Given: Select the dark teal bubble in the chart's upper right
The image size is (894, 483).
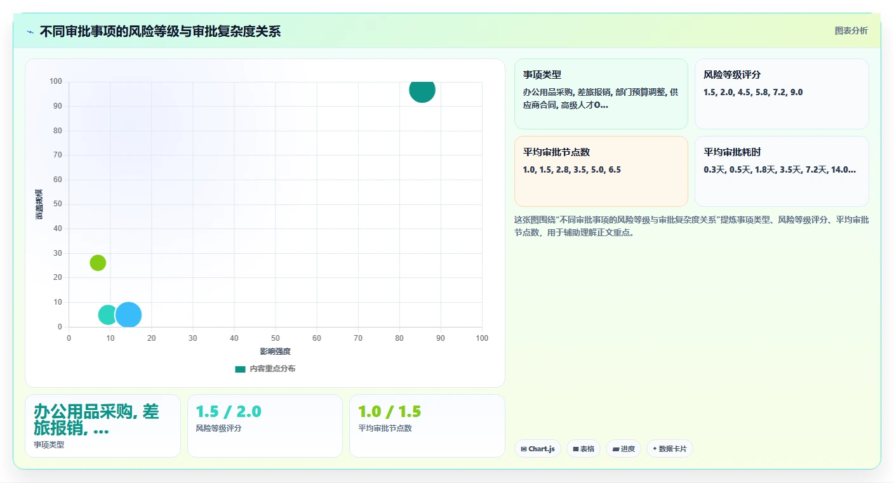Looking at the screenshot, I should tap(422, 90).
